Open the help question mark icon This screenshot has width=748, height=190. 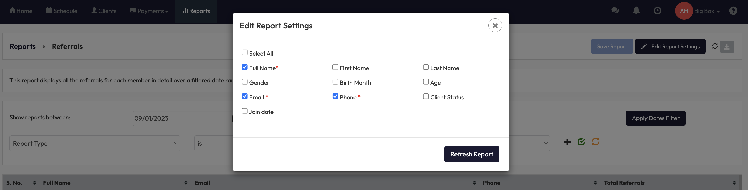click(733, 11)
